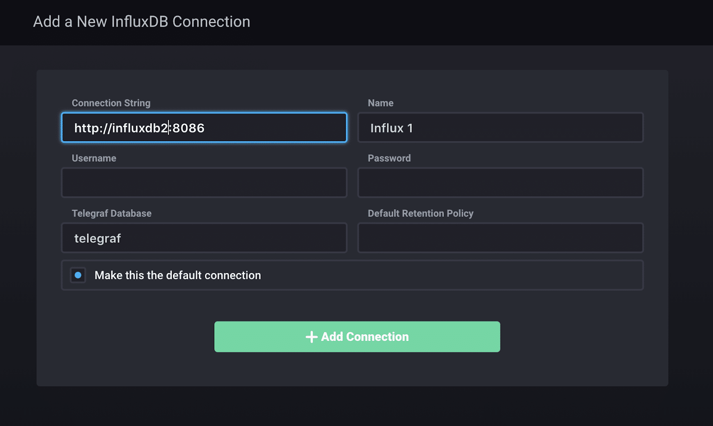The width and height of the screenshot is (713, 426).
Task: Toggle the default connection checkbox
Action: pyautogui.click(x=78, y=275)
